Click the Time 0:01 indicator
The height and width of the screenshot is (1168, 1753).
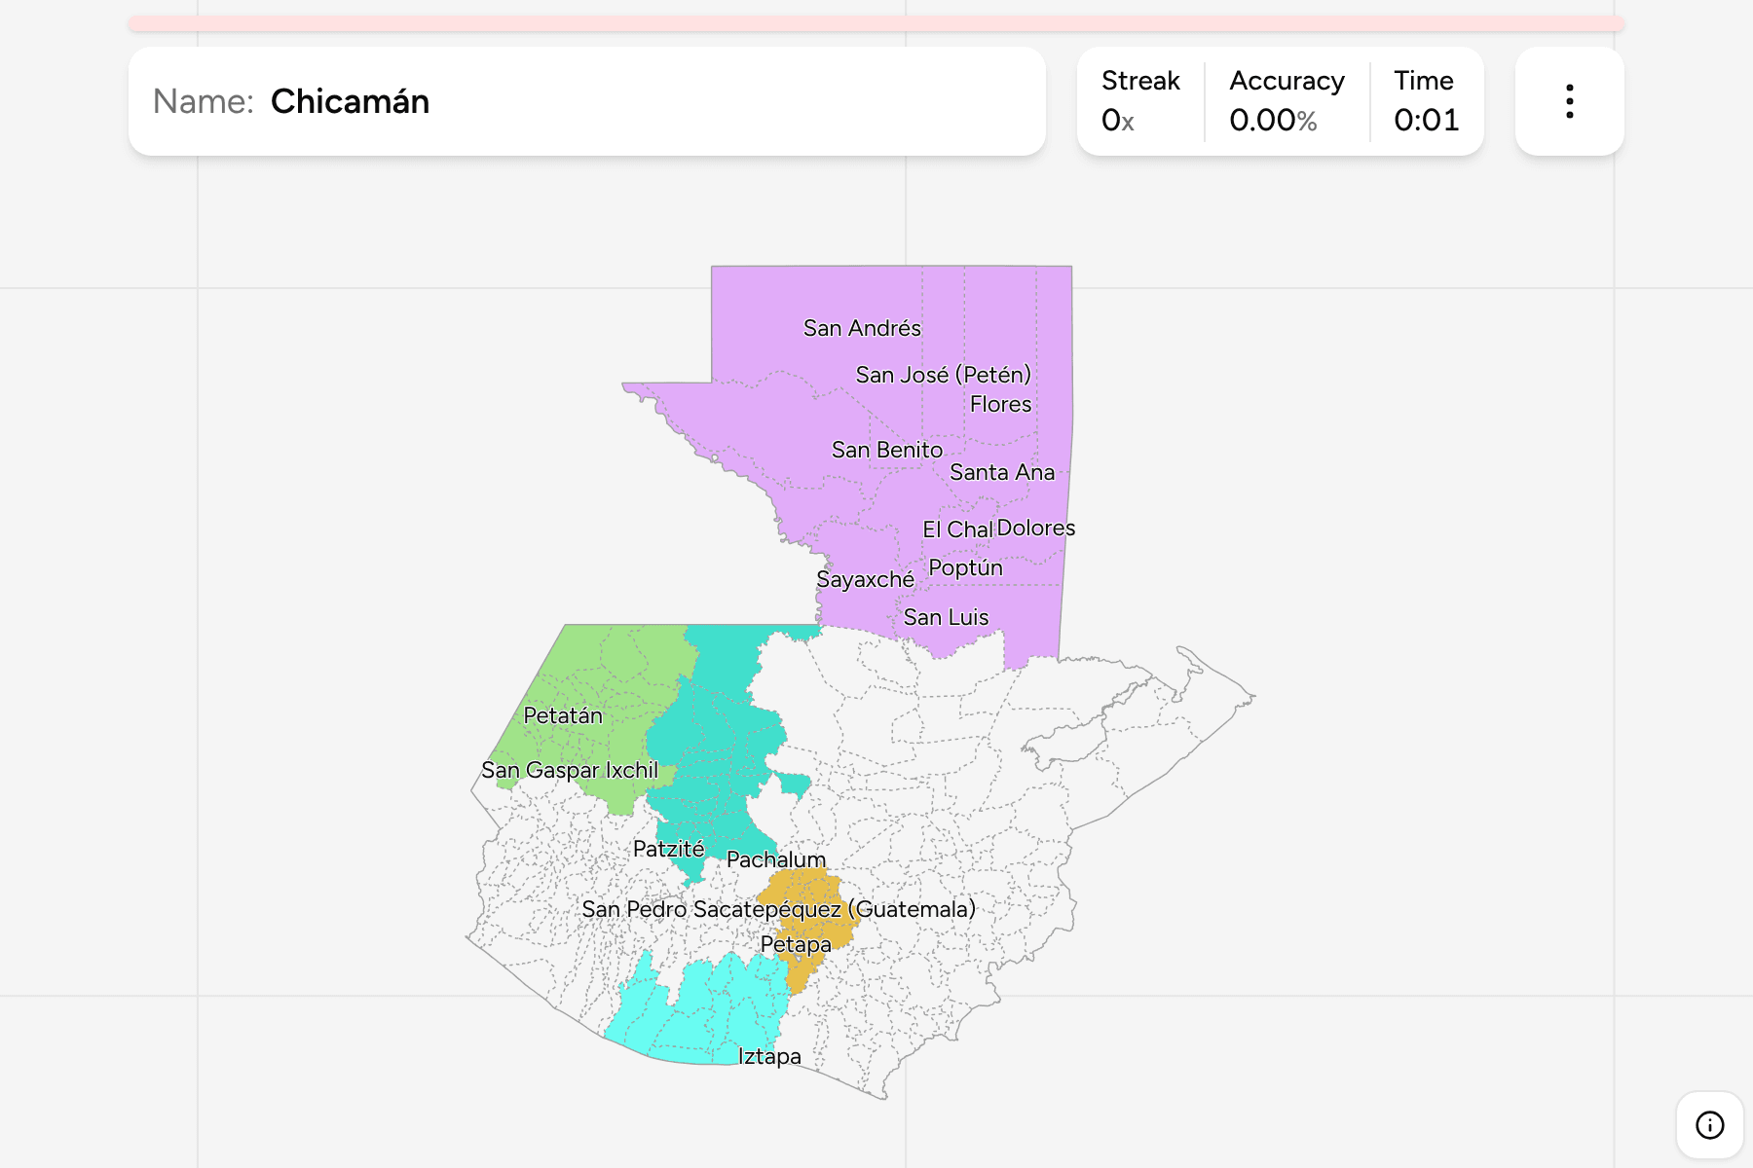click(1426, 101)
